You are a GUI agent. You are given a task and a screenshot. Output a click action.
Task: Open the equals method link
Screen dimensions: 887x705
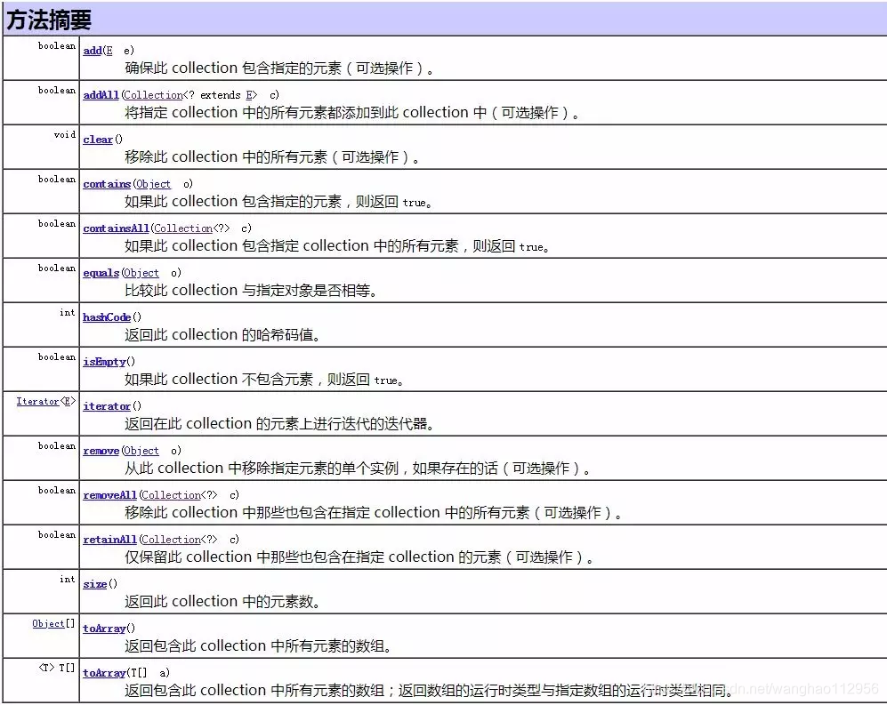[100, 273]
